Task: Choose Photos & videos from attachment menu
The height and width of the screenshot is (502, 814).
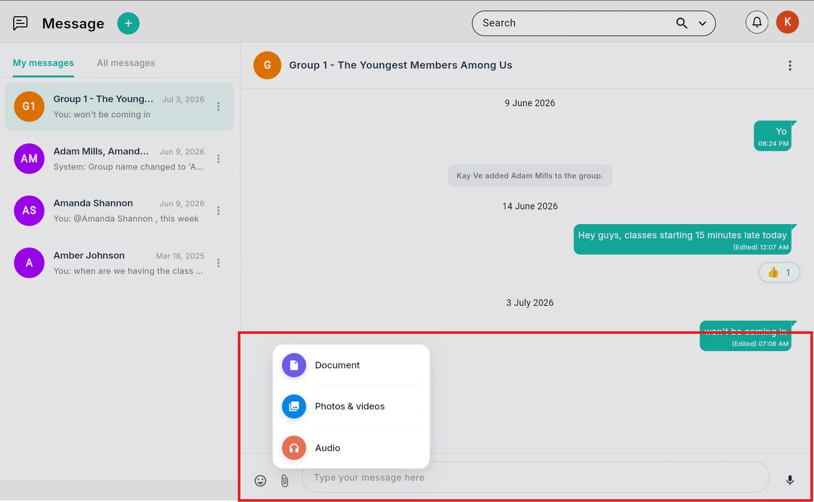Action: tap(351, 406)
